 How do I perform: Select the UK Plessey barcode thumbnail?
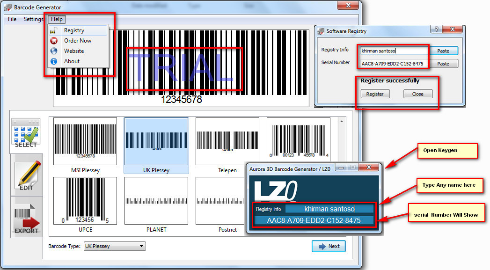pyautogui.click(x=156, y=141)
